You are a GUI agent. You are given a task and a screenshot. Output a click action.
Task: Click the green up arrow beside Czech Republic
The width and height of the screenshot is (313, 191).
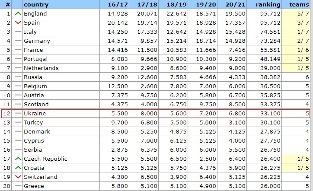(18, 159)
